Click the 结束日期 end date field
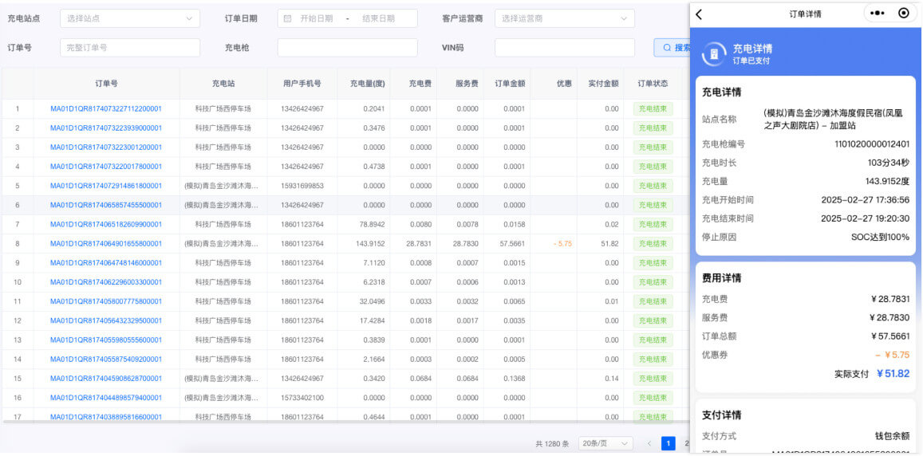This screenshot has height=456, width=923. point(378,18)
